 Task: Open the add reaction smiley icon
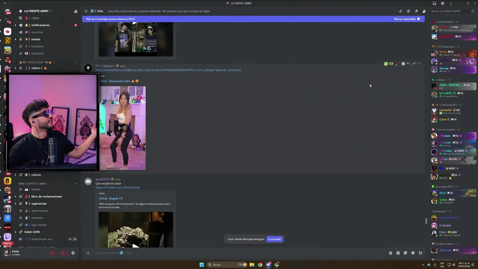(x=403, y=64)
